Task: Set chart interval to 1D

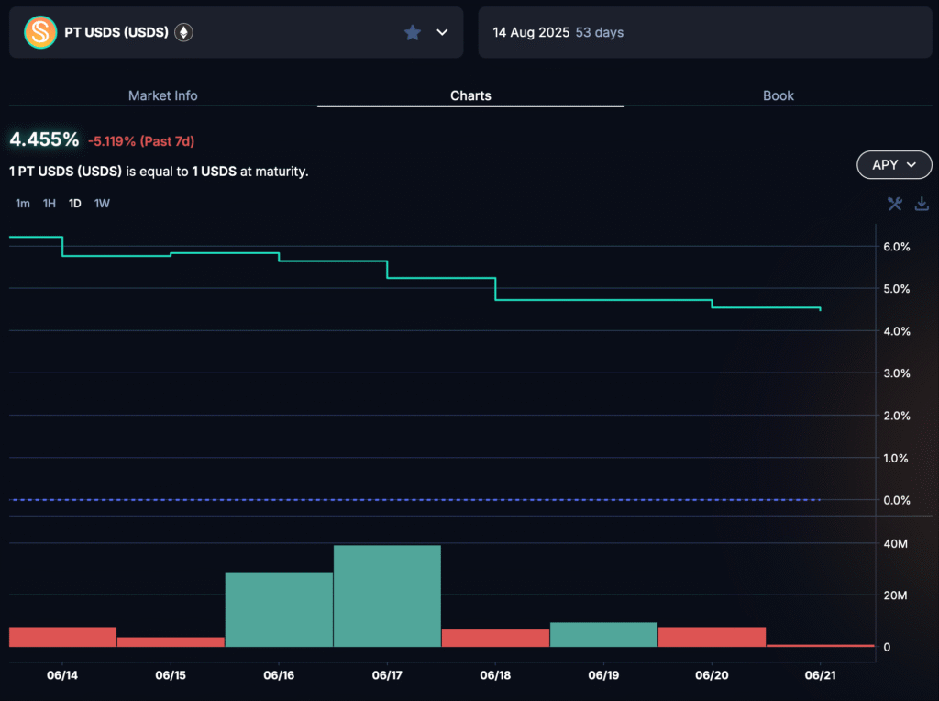Action: tap(75, 203)
